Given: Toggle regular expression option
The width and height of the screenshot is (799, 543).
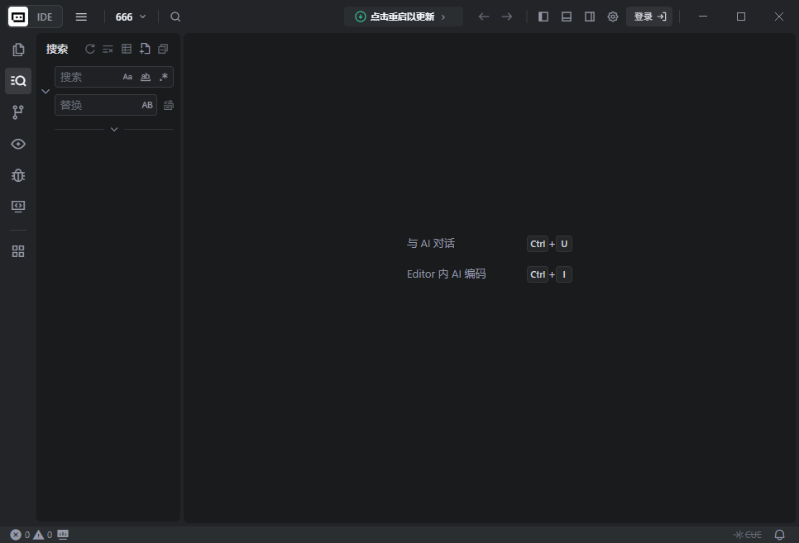Looking at the screenshot, I should pos(164,77).
